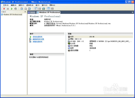The width and height of the screenshot is (135, 98).
Task: Select the 虚拟处理器 device row
Action: pos(100,50)
